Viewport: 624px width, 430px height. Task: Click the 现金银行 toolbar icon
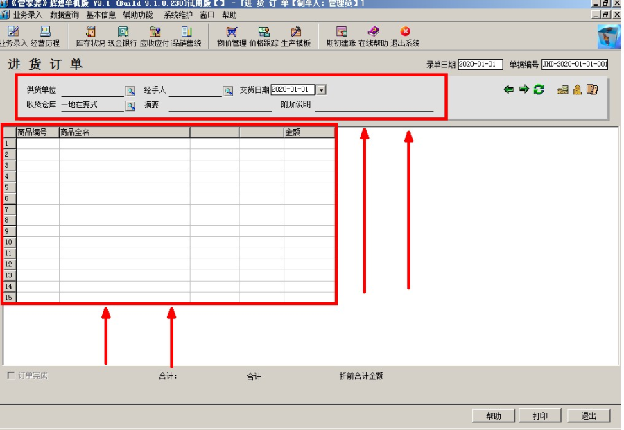pos(123,36)
